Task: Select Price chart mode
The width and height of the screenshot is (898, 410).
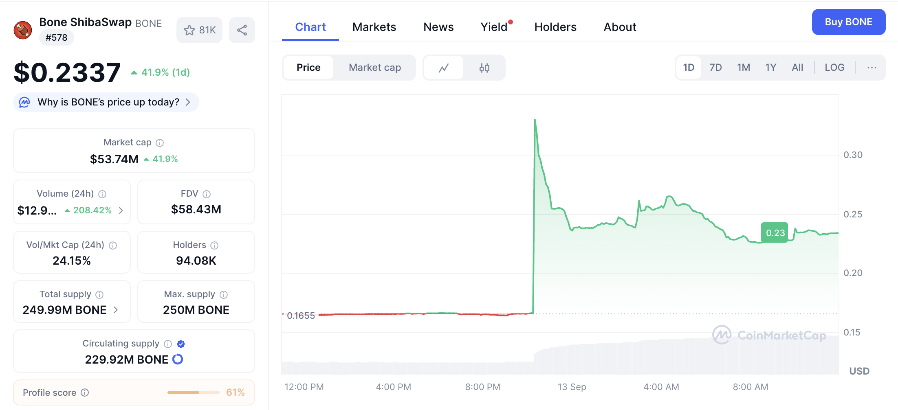Action: tap(308, 68)
